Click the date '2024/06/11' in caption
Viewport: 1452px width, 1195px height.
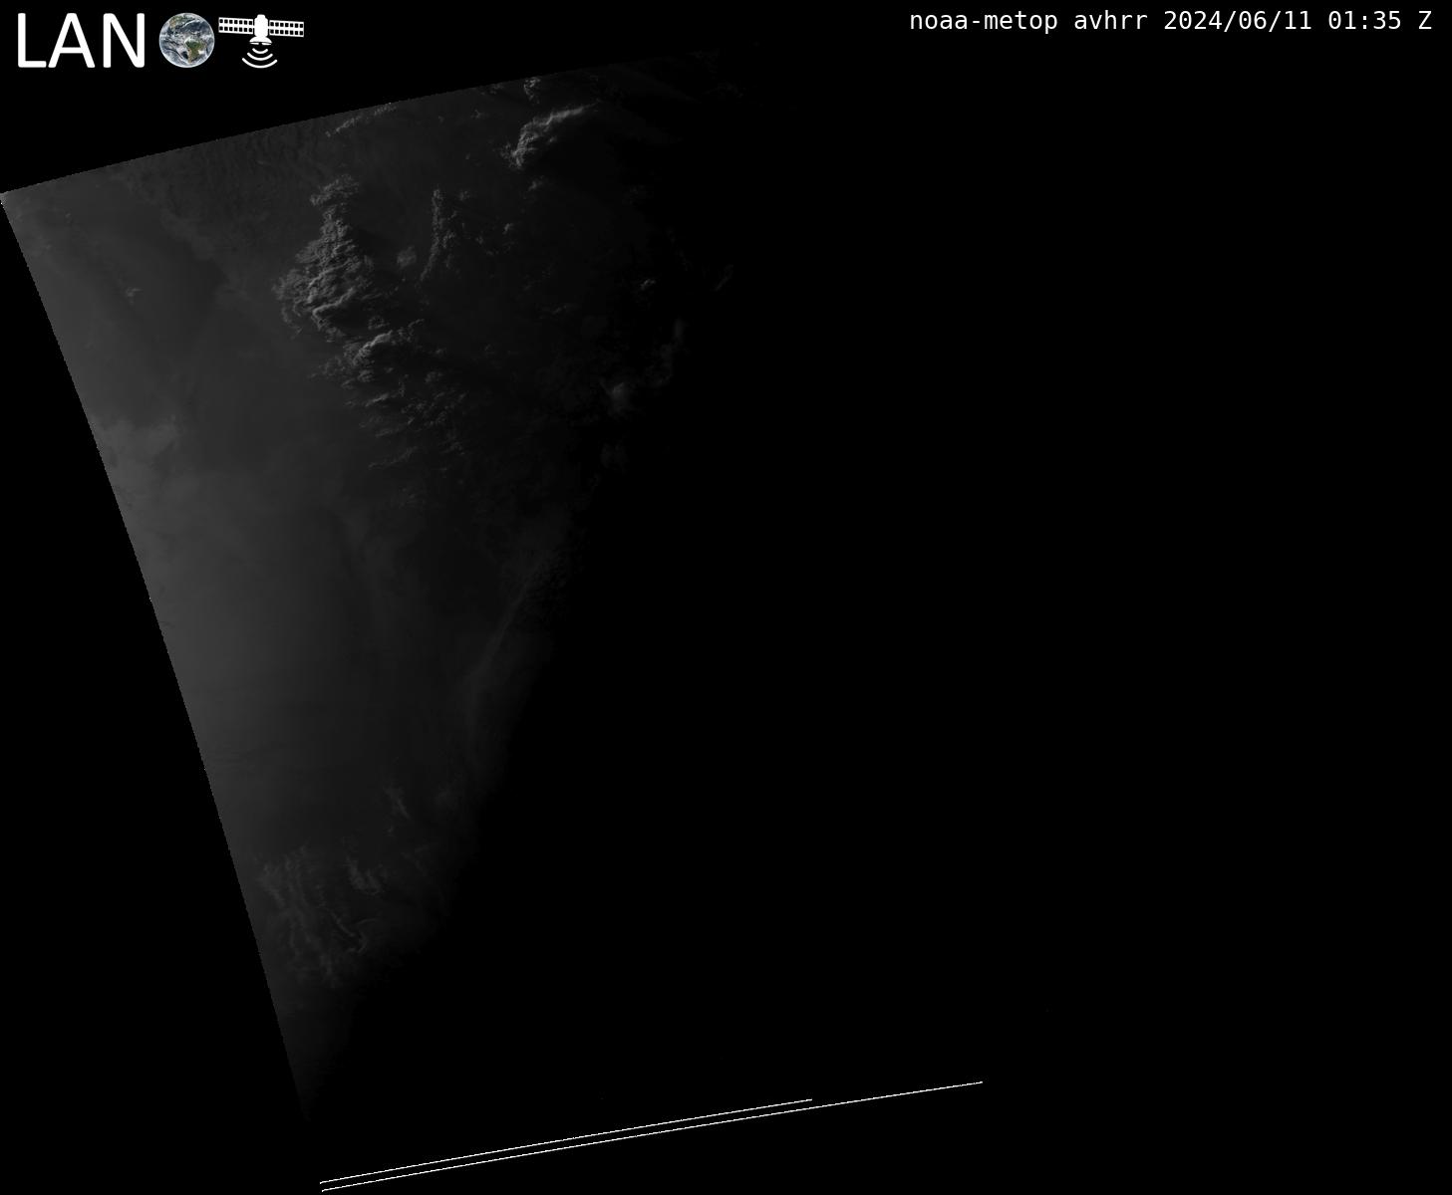click(x=1238, y=21)
